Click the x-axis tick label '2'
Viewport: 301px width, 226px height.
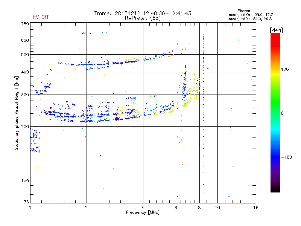coord(87,208)
